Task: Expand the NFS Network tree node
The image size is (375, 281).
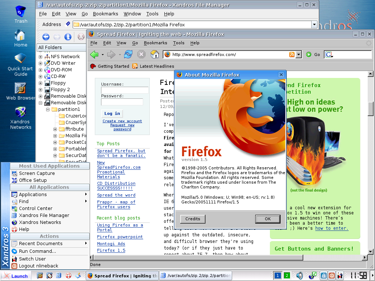Action: coord(41,57)
